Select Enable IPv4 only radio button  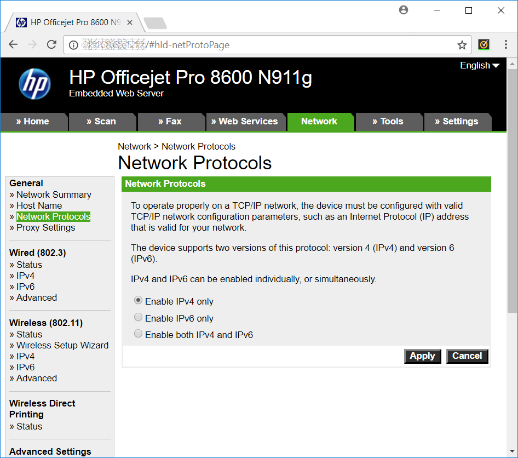(138, 300)
